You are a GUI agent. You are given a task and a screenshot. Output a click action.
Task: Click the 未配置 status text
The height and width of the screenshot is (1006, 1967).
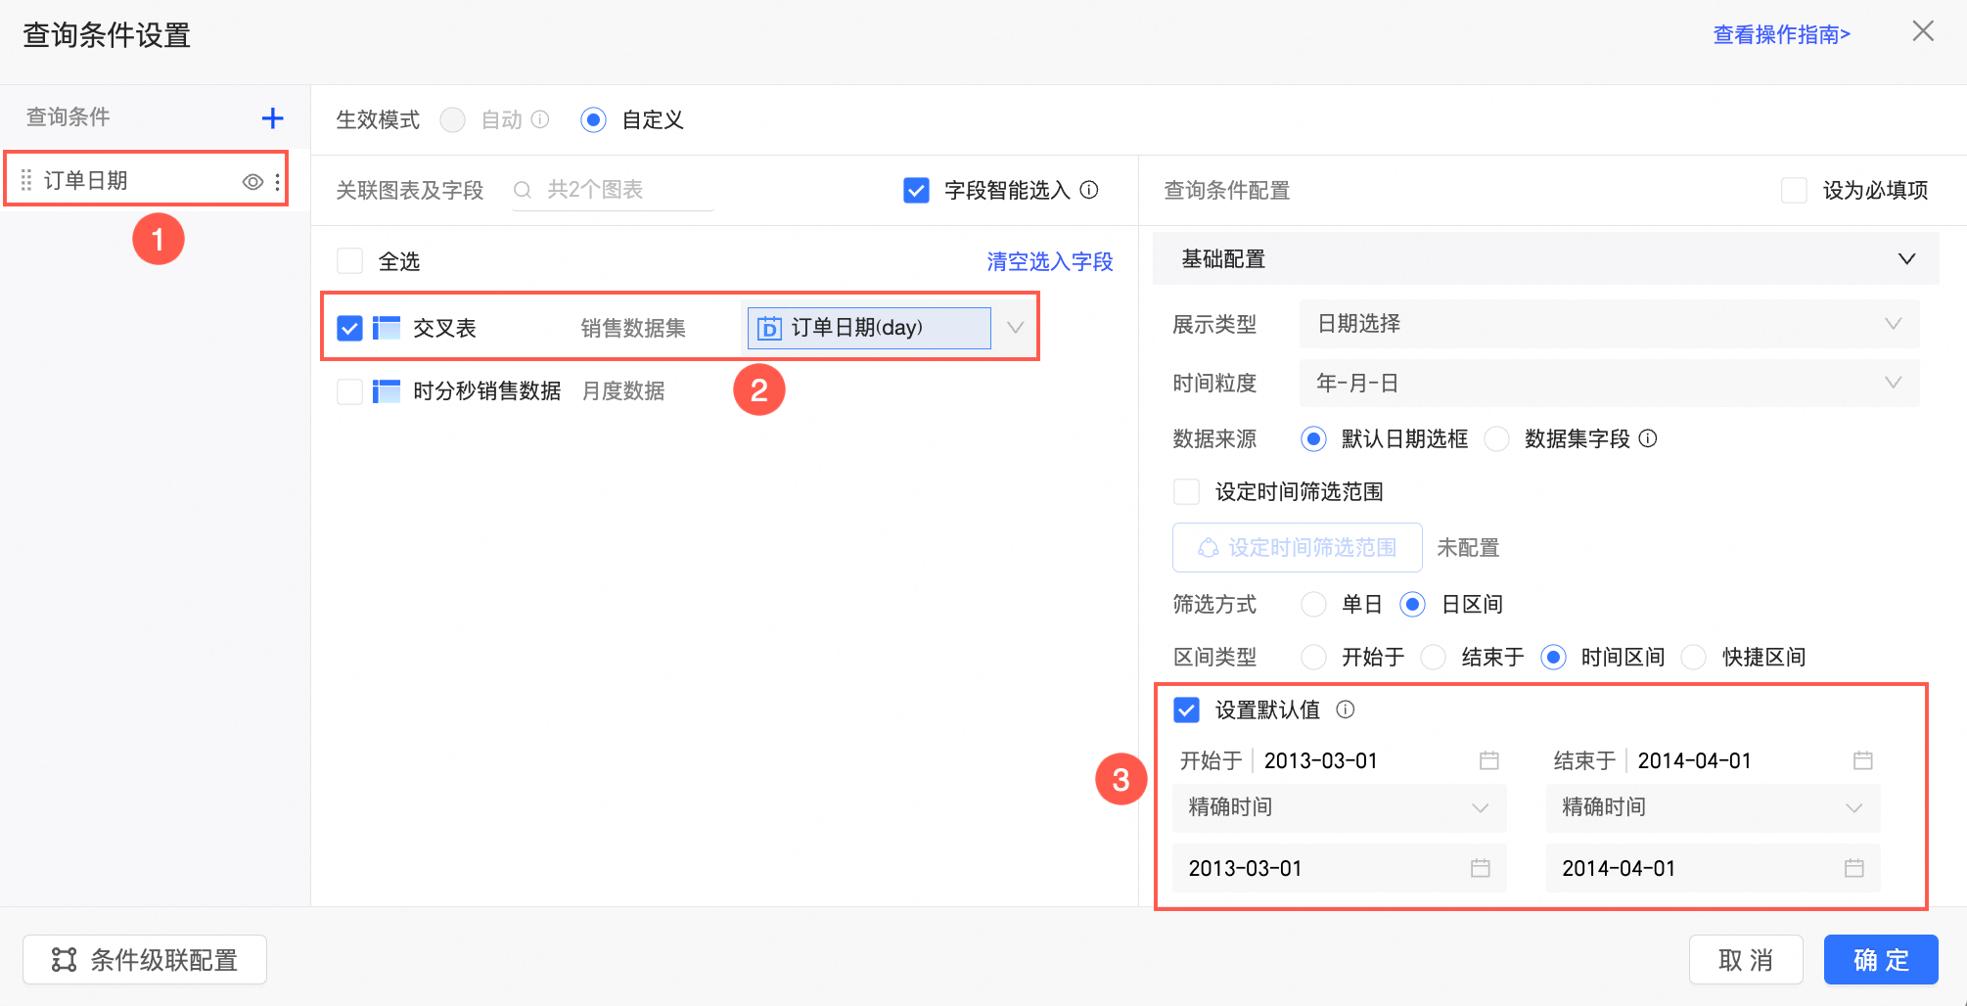[1468, 547]
